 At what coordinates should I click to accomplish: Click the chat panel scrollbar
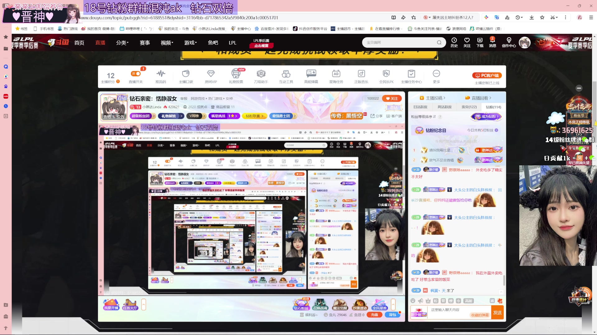click(x=504, y=280)
